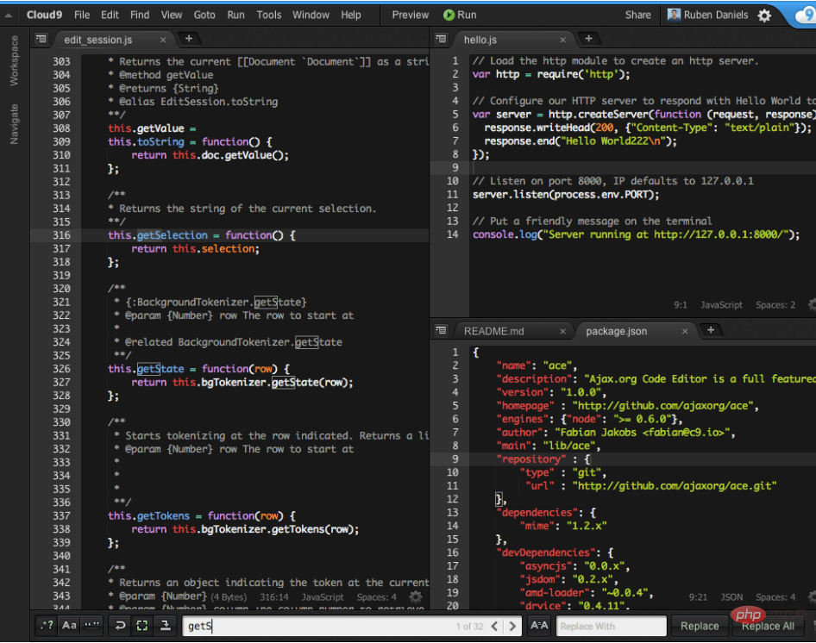Open editor settings gear in edit_session.js status bar
816x643 pixels.
coord(416,596)
